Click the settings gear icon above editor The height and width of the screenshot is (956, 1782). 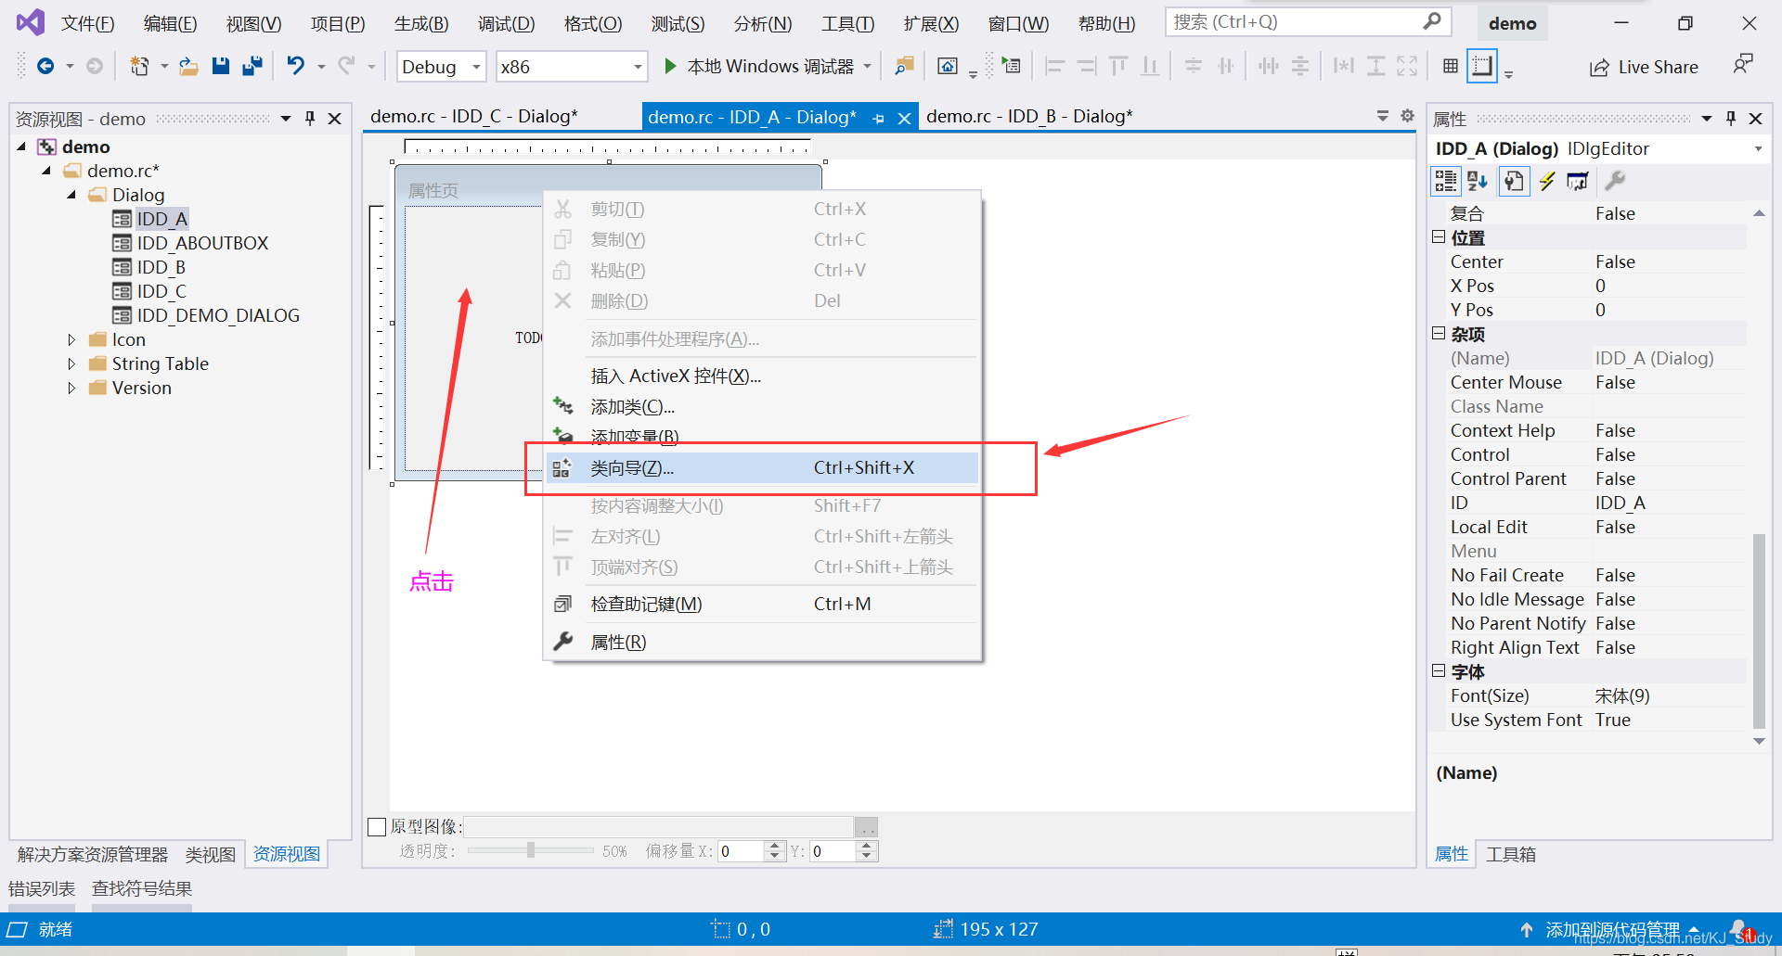pyautogui.click(x=1407, y=116)
